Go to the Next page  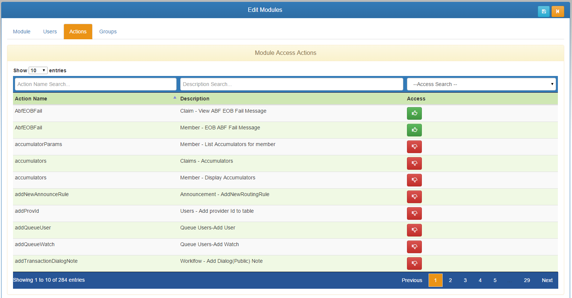[x=547, y=280]
